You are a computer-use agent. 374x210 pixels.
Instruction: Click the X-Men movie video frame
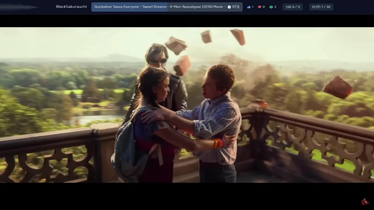pyautogui.click(x=187, y=105)
